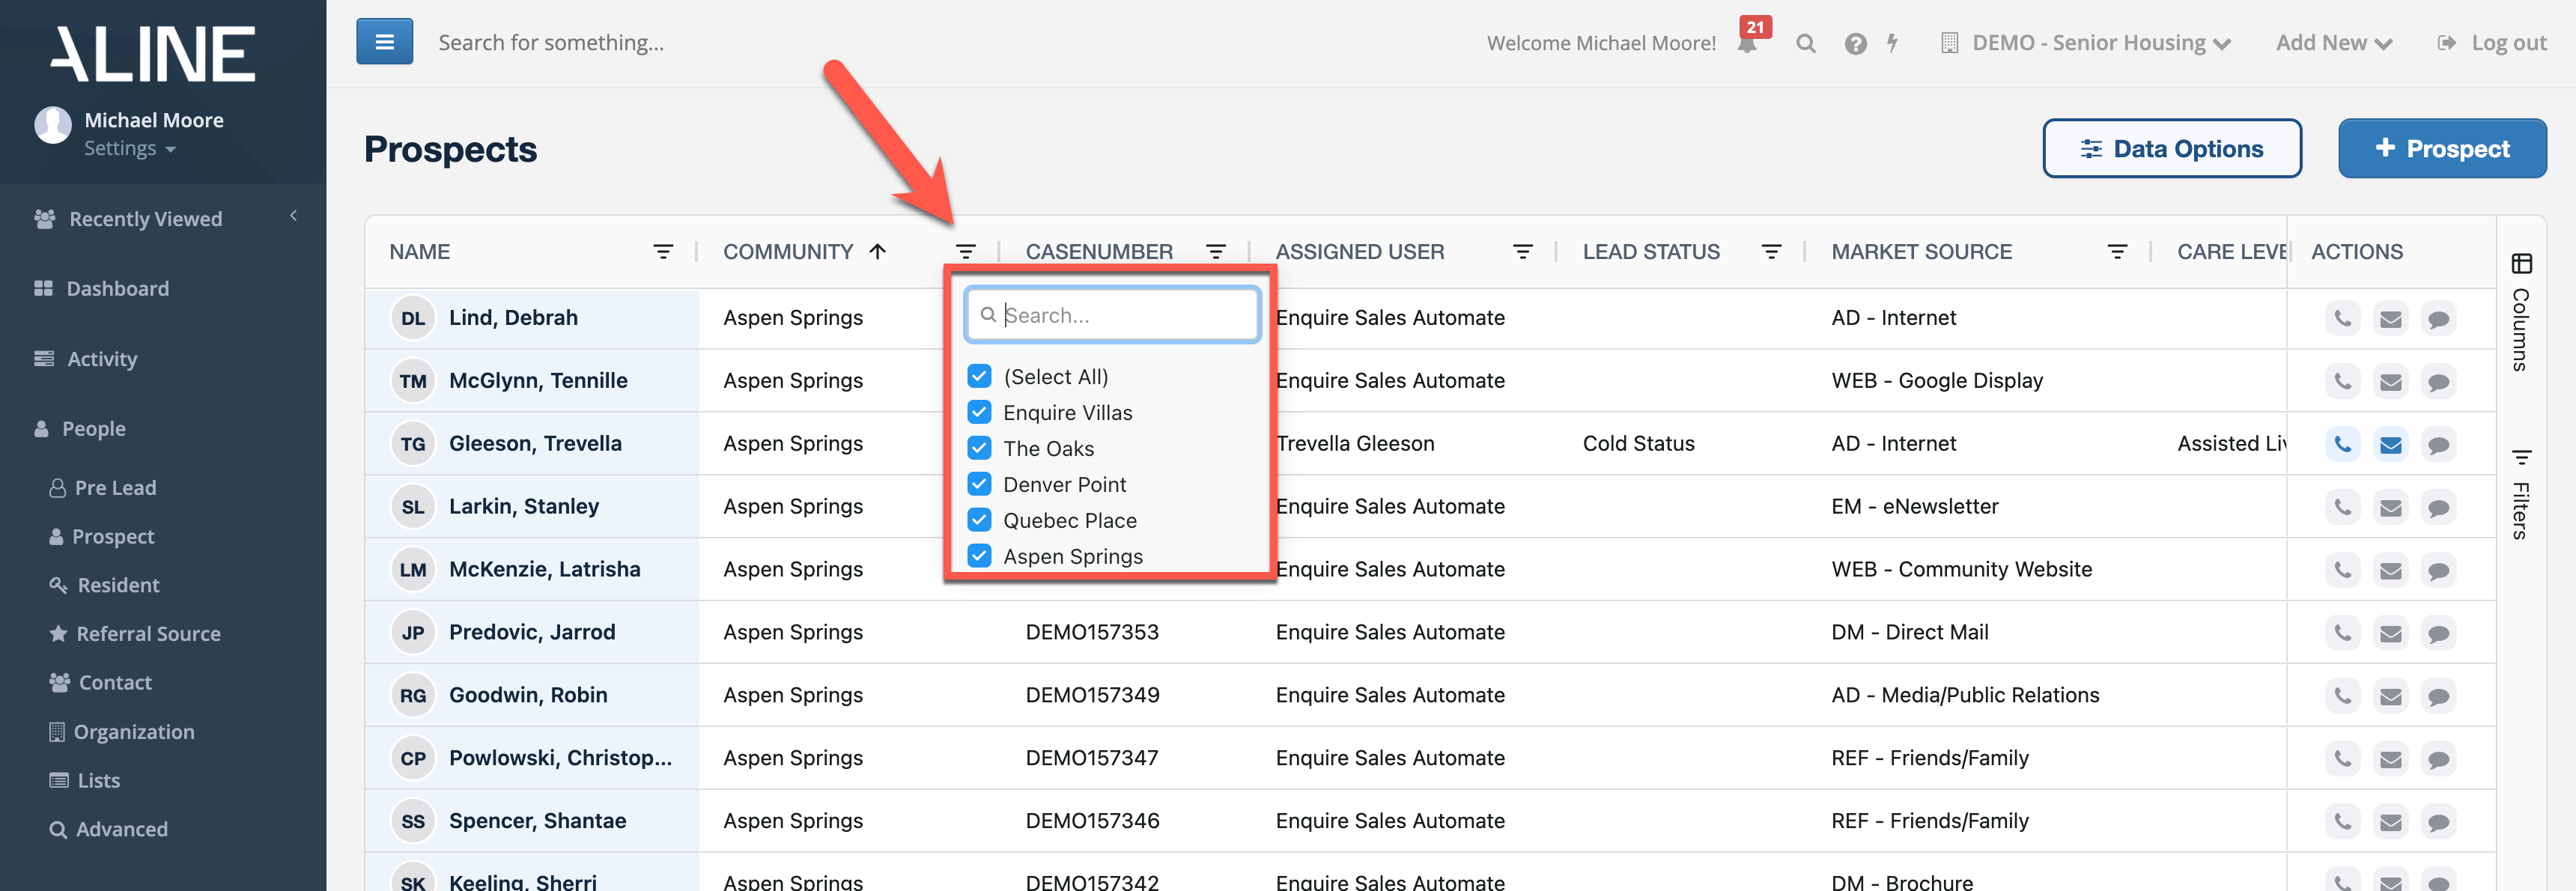
Task: Click chat icon for McGlynn, Tennille
Action: point(2438,382)
